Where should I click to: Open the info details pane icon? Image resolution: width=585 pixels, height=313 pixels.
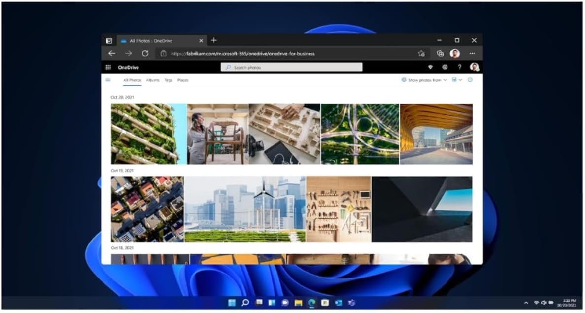[470, 80]
